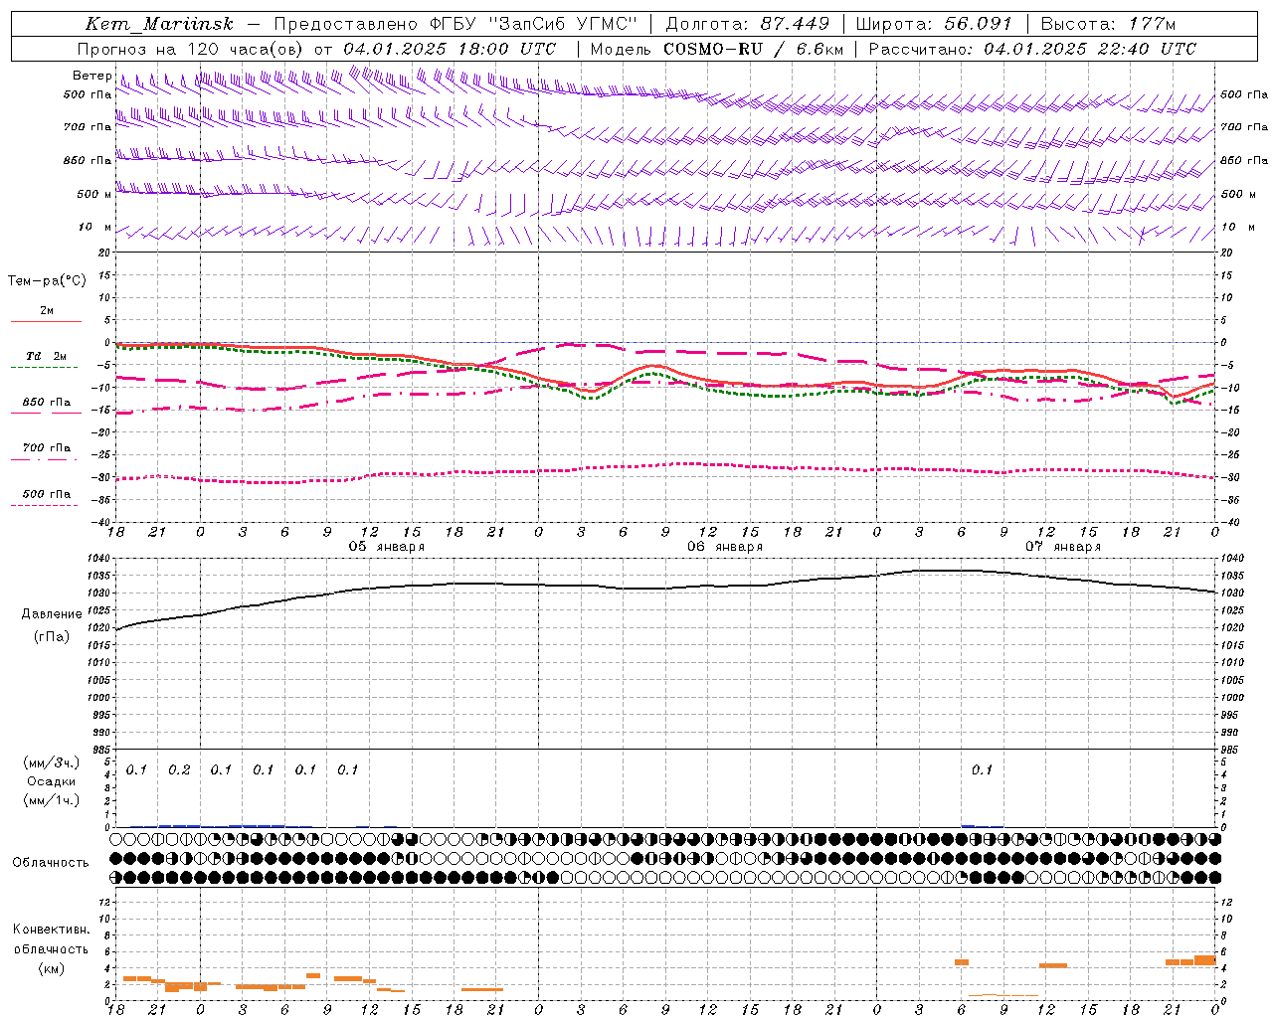Viewport: 1273px width, 1018px height.
Task: Click the 500 гПа temperature legend dashed line
Action: pos(45,506)
